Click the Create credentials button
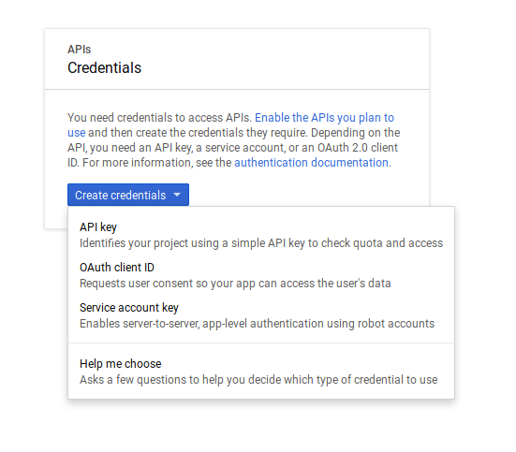Viewport: 516px width, 452px height. point(128,195)
